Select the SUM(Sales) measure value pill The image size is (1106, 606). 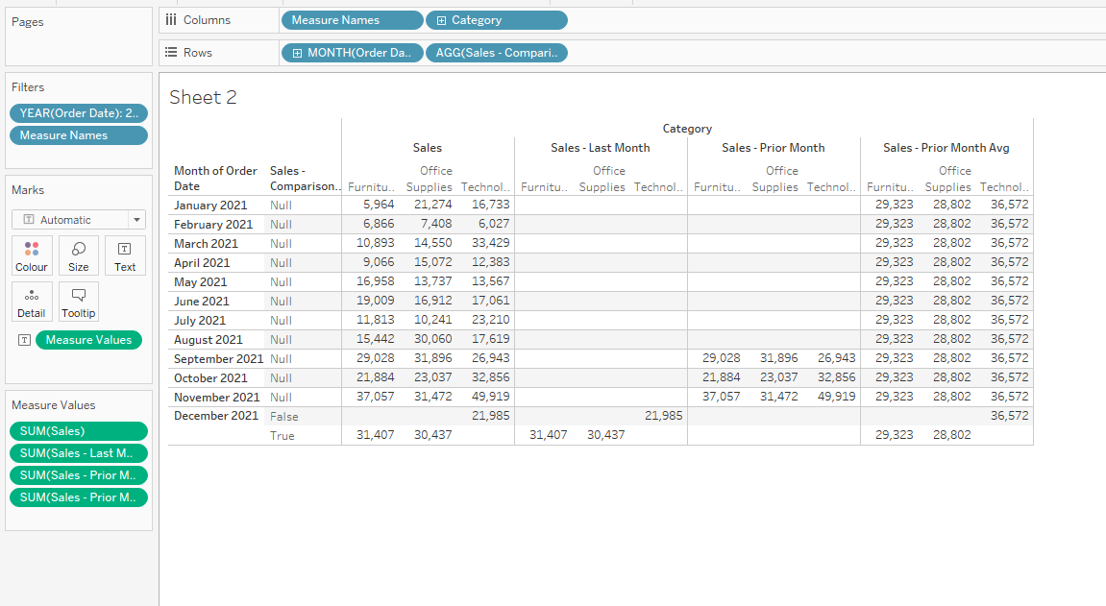click(78, 430)
